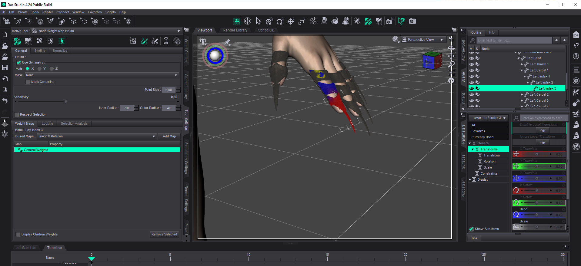The image size is (581, 266).
Task: Activate the Rotate tool
Action: (280, 21)
